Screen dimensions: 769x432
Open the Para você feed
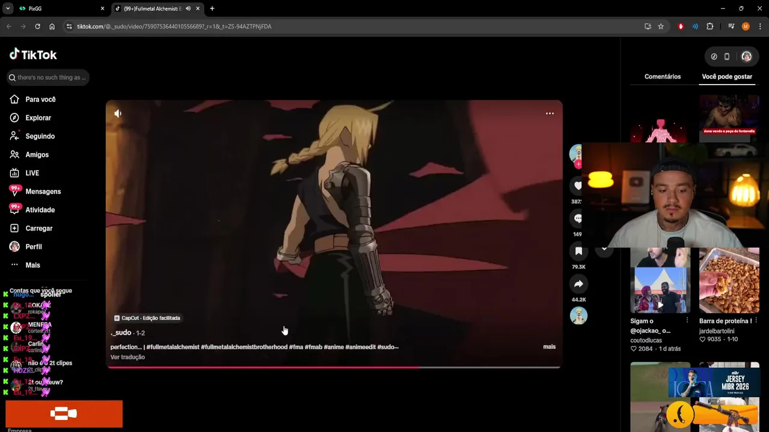(x=40, y=100)
